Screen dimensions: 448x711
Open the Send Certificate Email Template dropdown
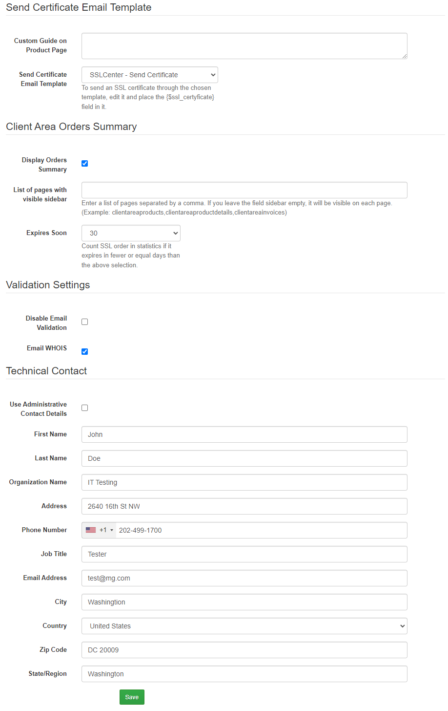tap(149, 74)
